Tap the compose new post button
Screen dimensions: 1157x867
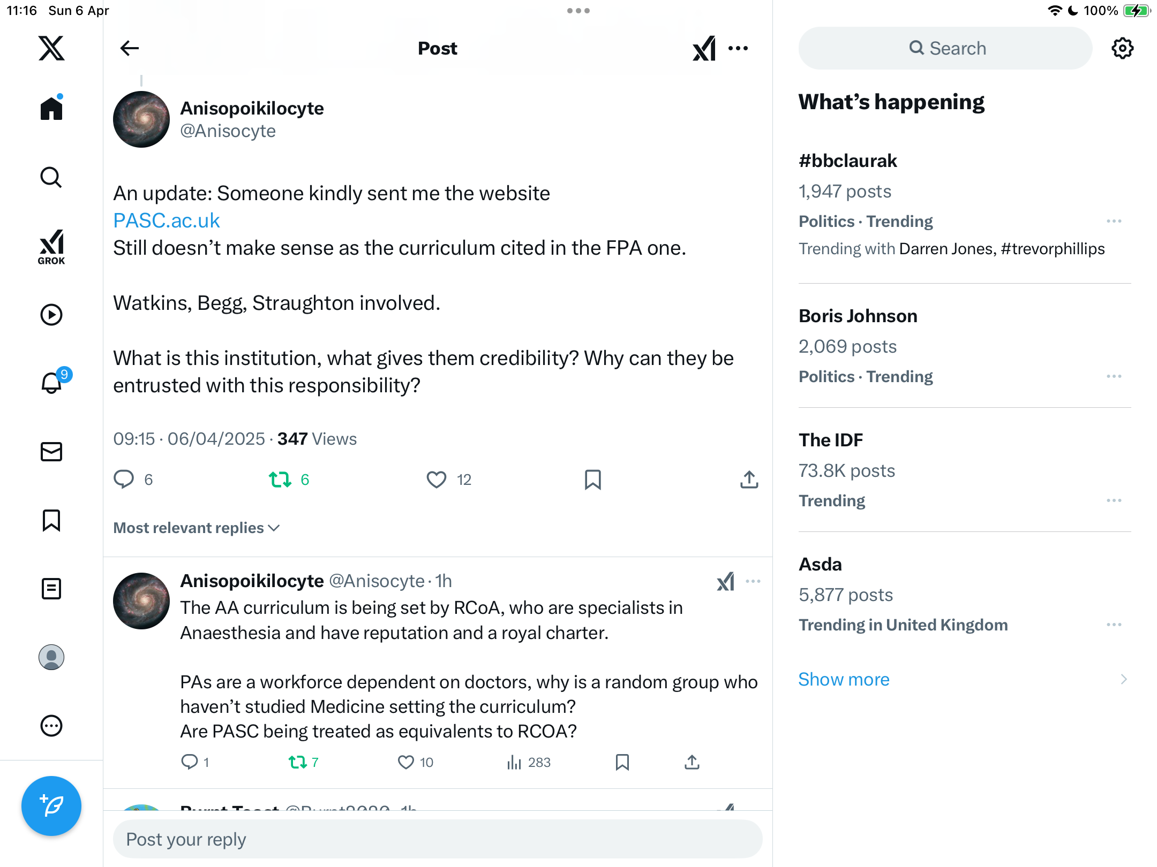[x=51, y=806]
